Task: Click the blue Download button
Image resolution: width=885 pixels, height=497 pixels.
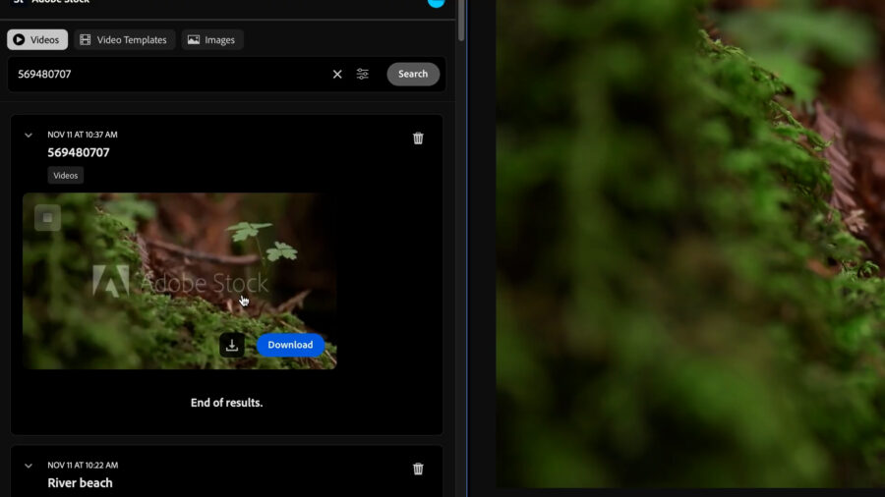Action: pos(290,345)
